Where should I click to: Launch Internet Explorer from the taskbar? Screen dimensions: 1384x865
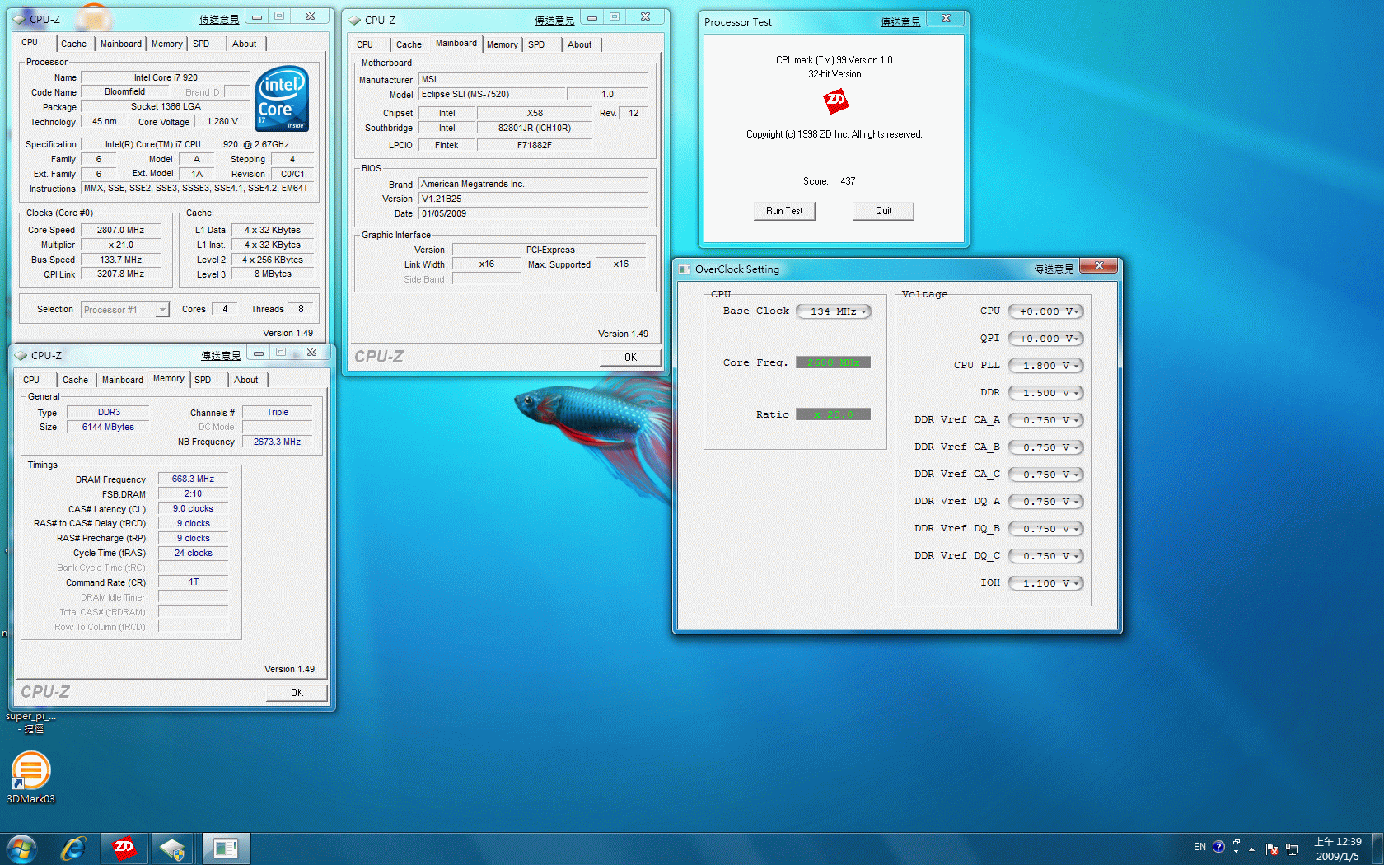[73, 848]
